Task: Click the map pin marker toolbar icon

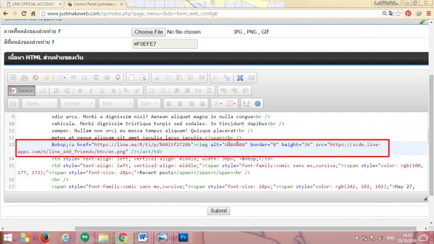Action: [118, 77]
